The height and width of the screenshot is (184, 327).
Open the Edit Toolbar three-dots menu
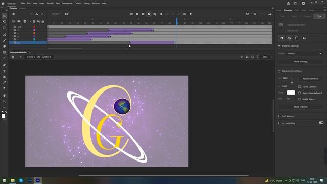pos(4,108)
